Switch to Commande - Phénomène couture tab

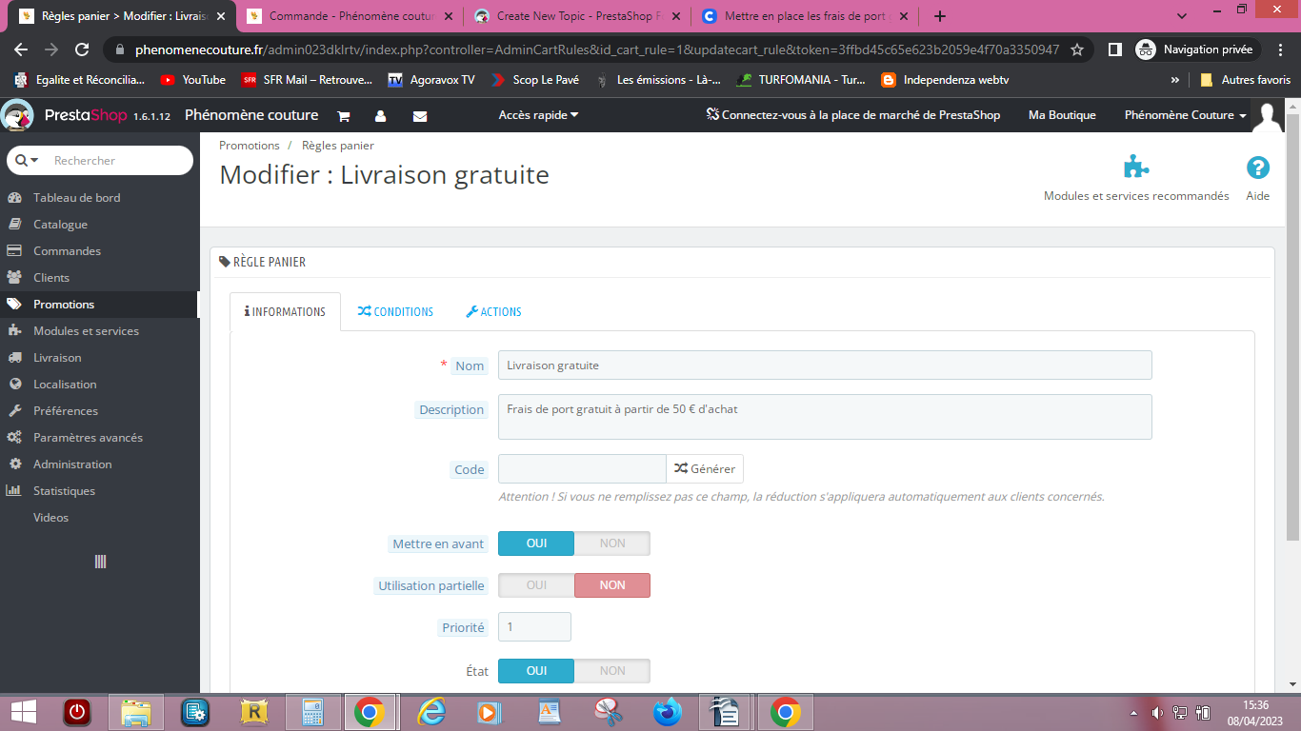[x=348, y=16]
